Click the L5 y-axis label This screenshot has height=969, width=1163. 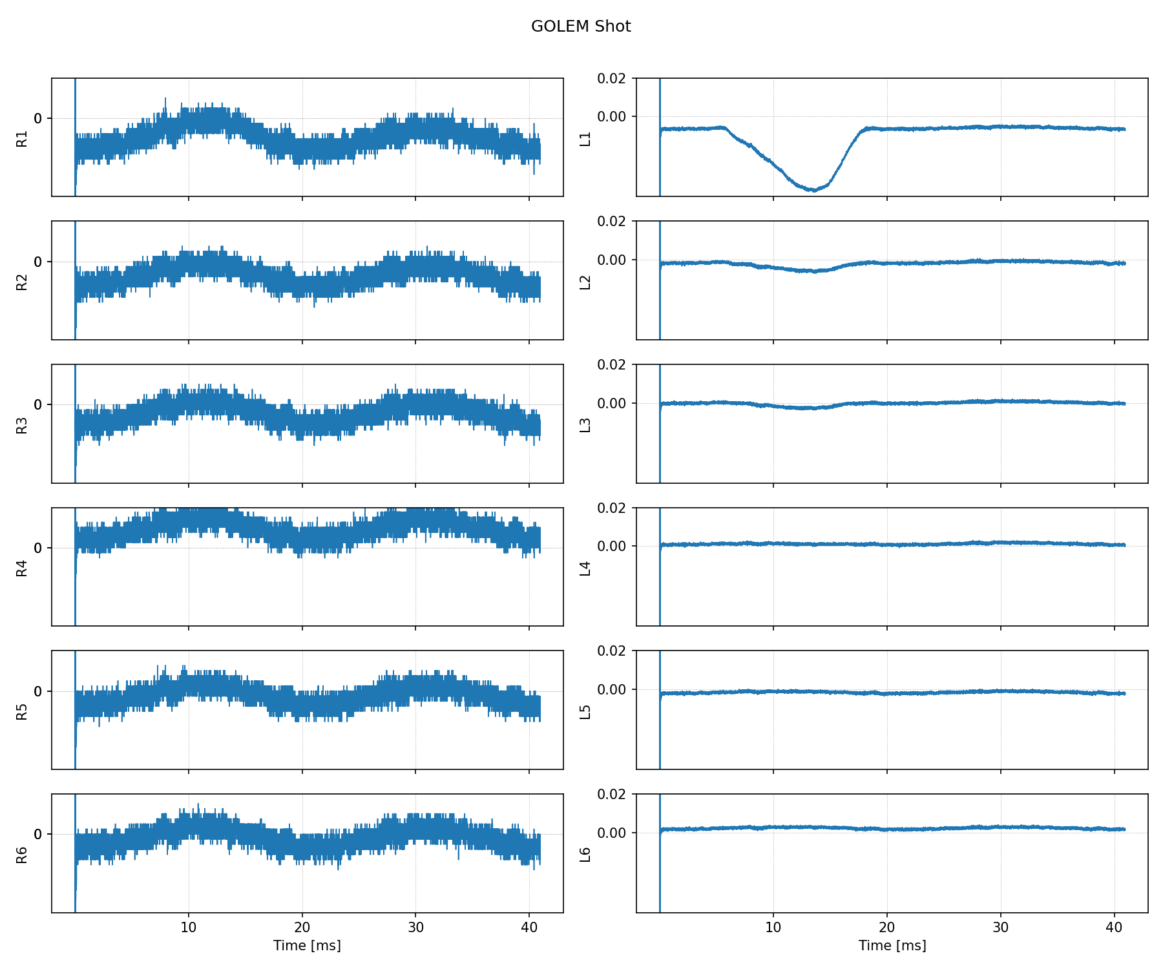[x=585, y=711]
